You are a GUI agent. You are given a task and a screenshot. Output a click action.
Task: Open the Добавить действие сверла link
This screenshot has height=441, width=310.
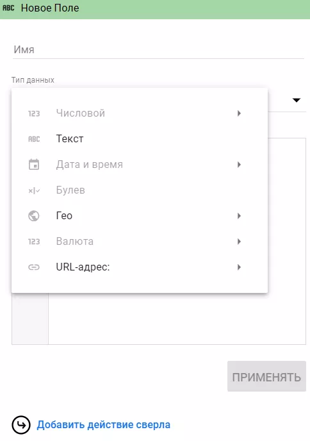point(103,425)
